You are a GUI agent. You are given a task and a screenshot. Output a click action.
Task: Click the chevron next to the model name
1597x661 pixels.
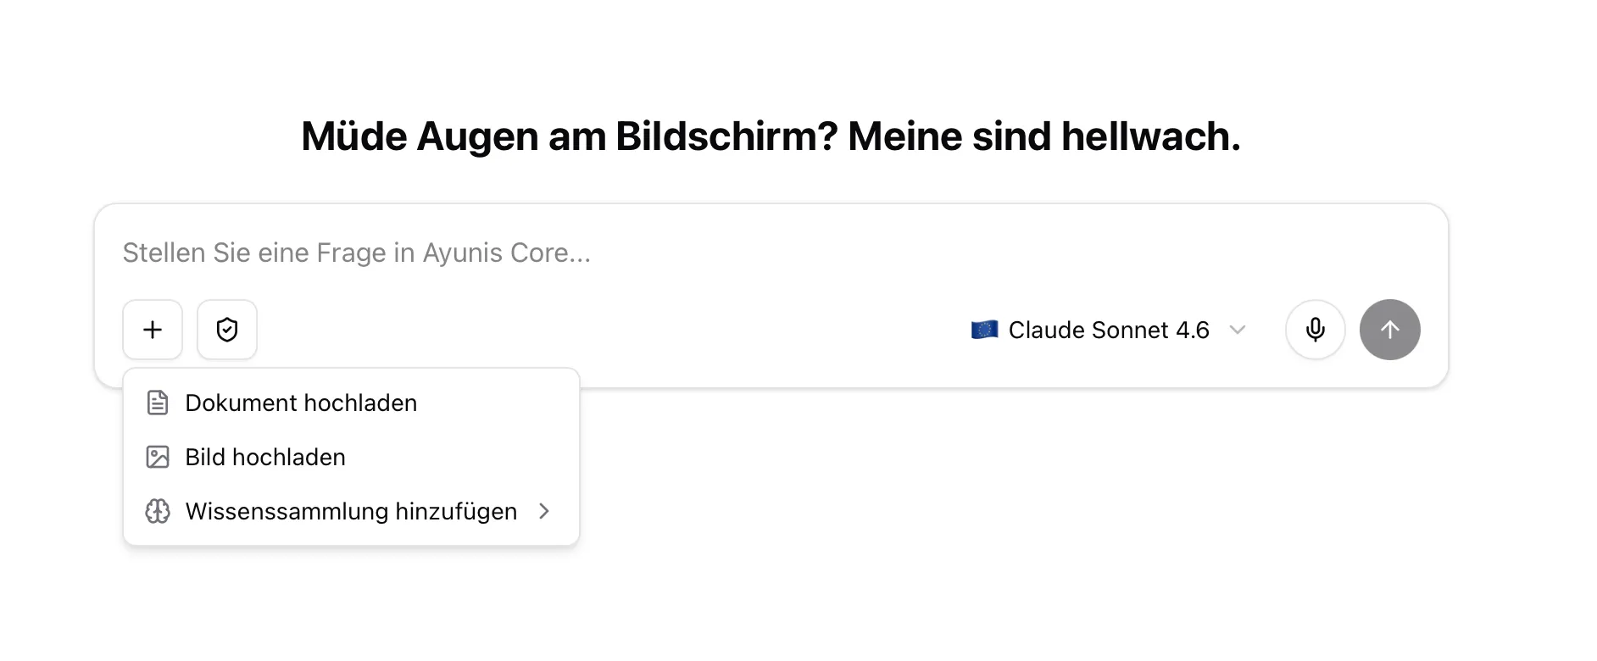1238,330
